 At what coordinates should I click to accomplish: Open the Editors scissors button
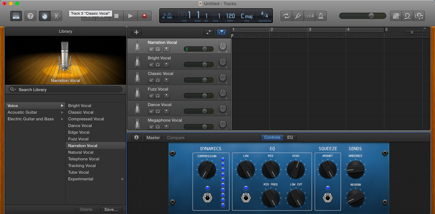point(56,16)
